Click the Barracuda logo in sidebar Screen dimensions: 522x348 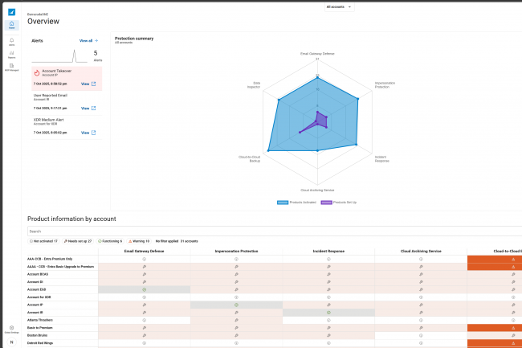(11, 11)
